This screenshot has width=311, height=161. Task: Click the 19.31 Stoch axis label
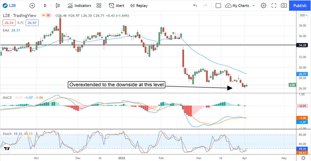(302, 149)
